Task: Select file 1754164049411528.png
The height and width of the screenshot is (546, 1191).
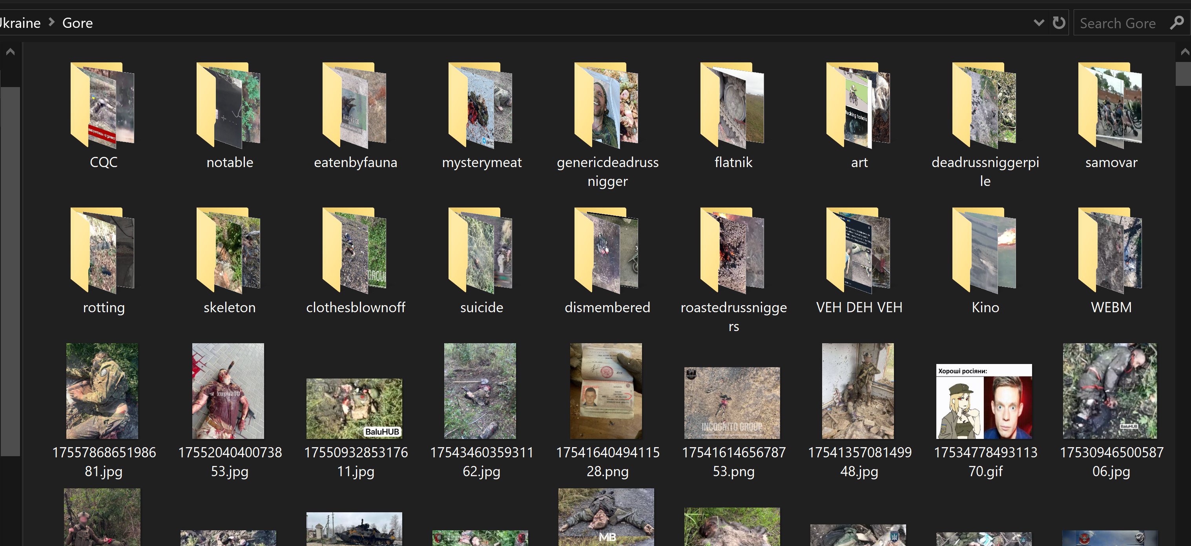Action: point(606,391)
